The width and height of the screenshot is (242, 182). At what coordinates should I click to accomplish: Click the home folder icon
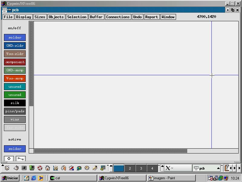point(47,168)
